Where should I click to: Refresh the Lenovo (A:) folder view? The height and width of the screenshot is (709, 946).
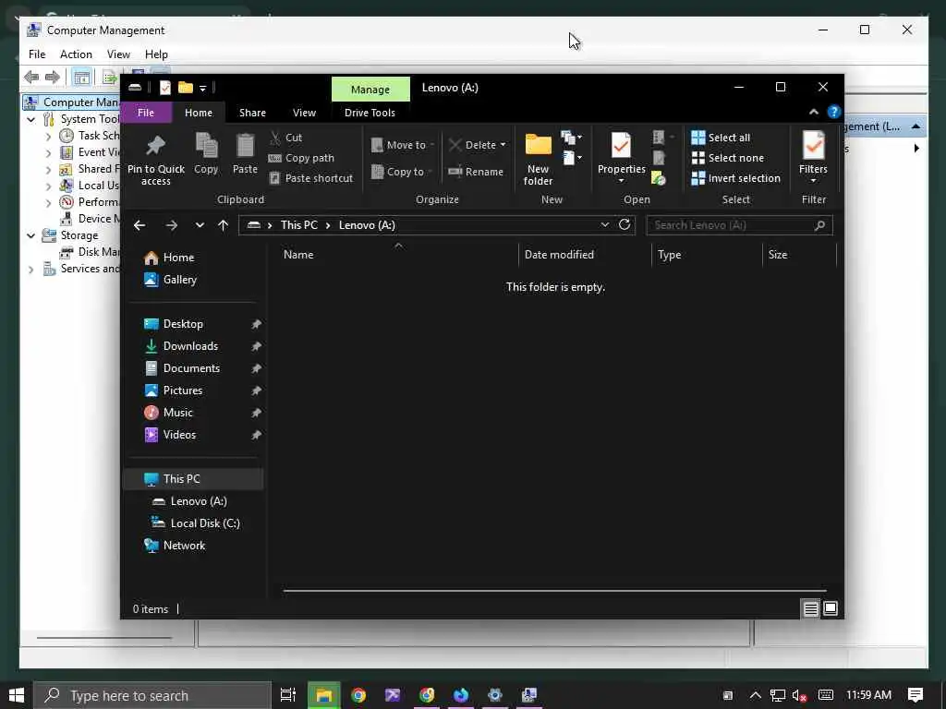pos(625,225)
